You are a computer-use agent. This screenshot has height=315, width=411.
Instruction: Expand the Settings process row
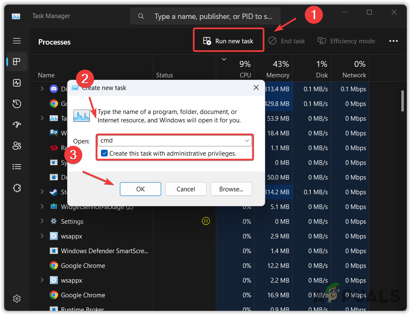point(42,221)
